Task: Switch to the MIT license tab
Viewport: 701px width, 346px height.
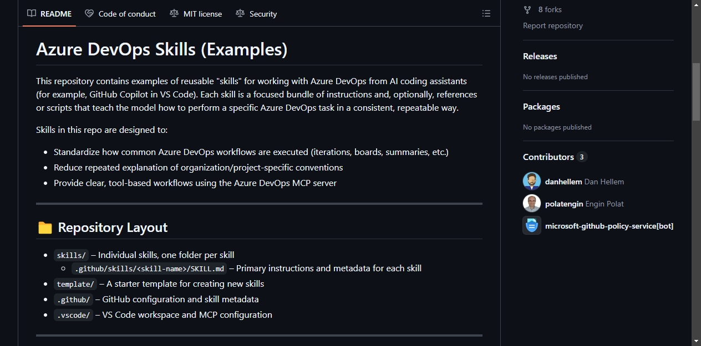Action: click(x=196, y=14)
